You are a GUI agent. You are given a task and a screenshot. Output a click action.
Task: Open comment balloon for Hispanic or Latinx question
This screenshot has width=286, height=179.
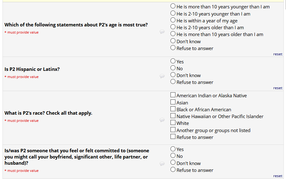pyautogui.click(x=162, y=76)
